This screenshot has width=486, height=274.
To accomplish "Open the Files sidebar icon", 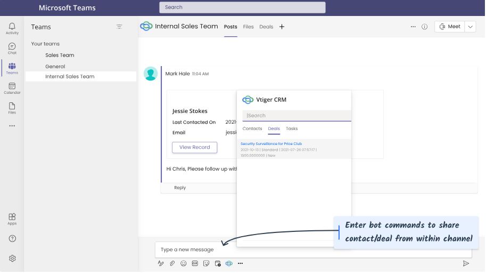I will coord(12,108).
